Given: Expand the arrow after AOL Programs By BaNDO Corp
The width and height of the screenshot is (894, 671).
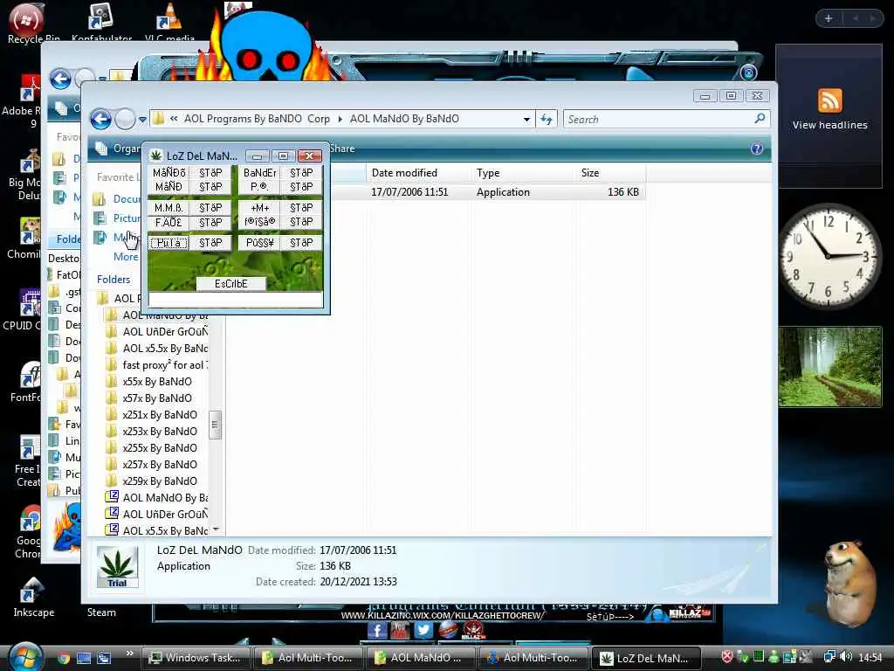Looking at the screenshot, I should click(x=340, y=119).
